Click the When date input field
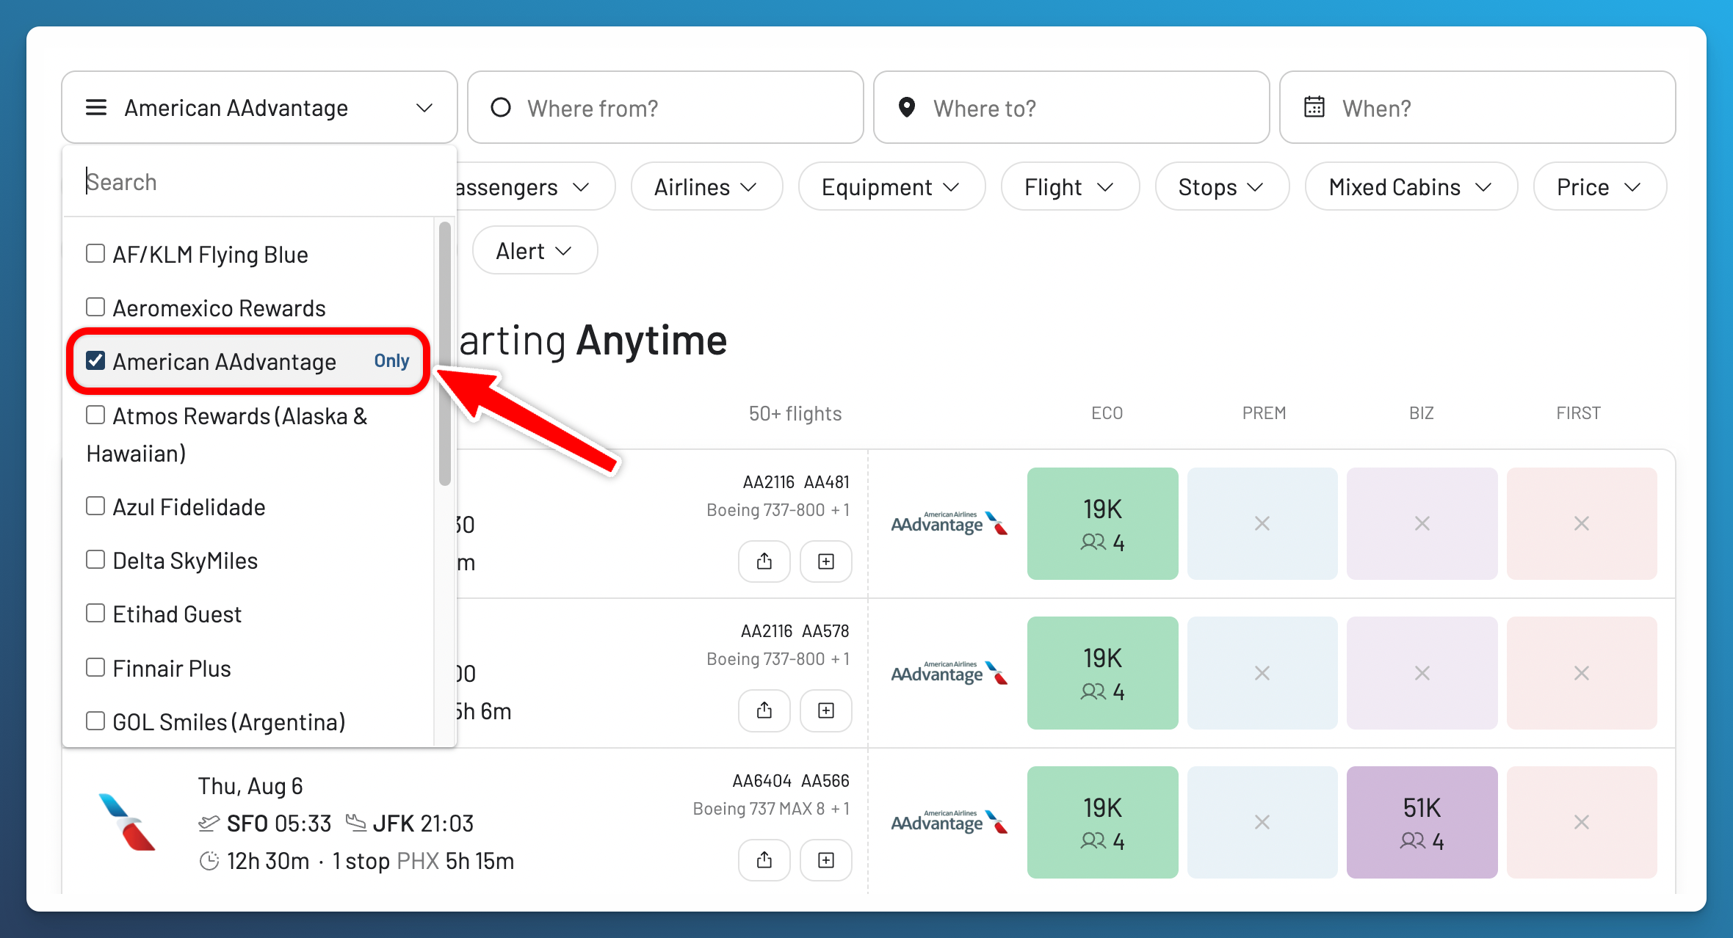The width and height of the screenshot is (1733, 938). 1477,108
